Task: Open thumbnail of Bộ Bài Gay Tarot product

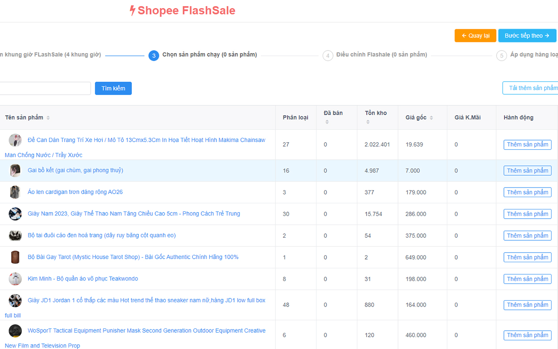Action: pos(15,257)
